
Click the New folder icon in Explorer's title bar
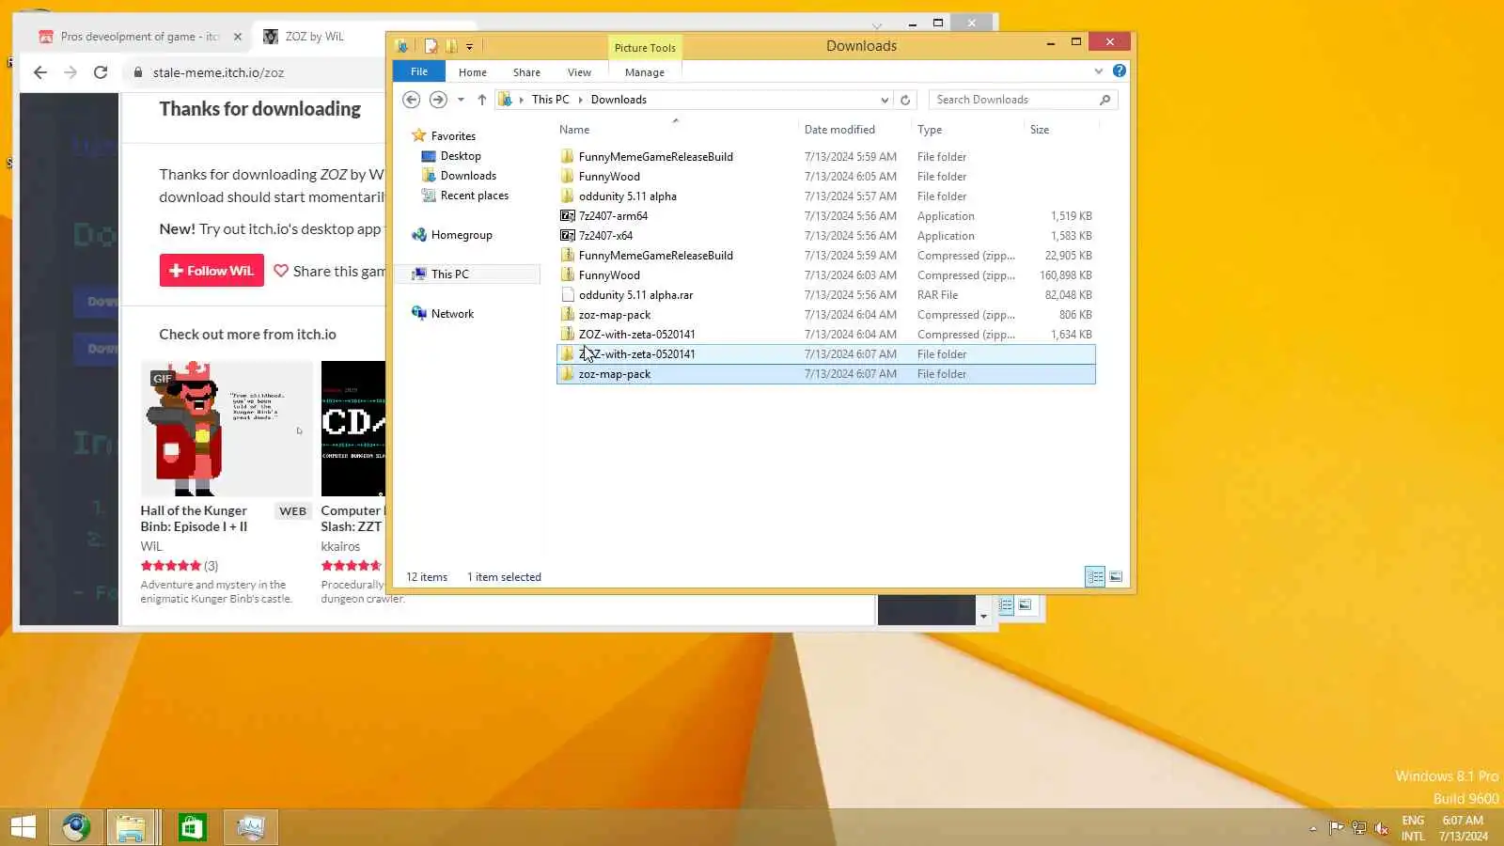click(x=451, y=46)
